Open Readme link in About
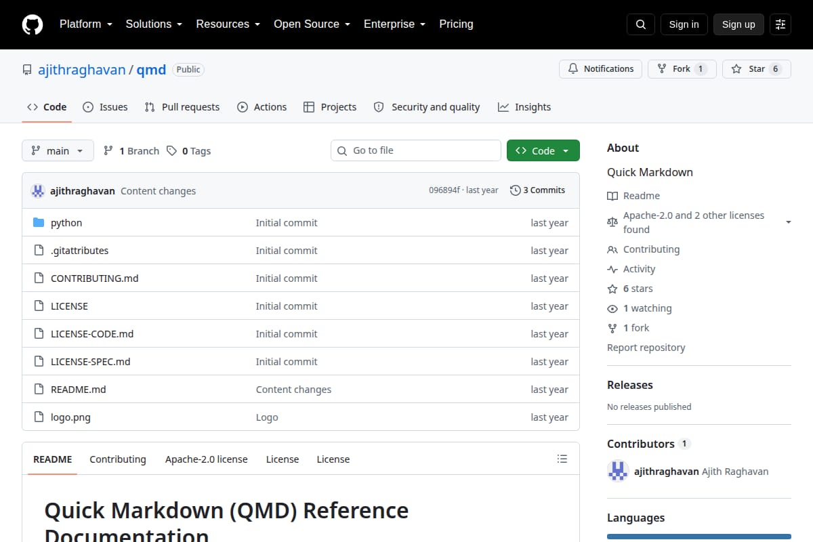The image size is (813, 542). [x=641, y=196]
